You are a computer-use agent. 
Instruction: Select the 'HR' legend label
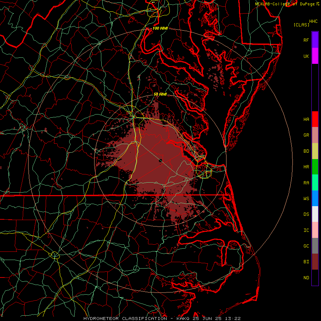pos(306,167)
